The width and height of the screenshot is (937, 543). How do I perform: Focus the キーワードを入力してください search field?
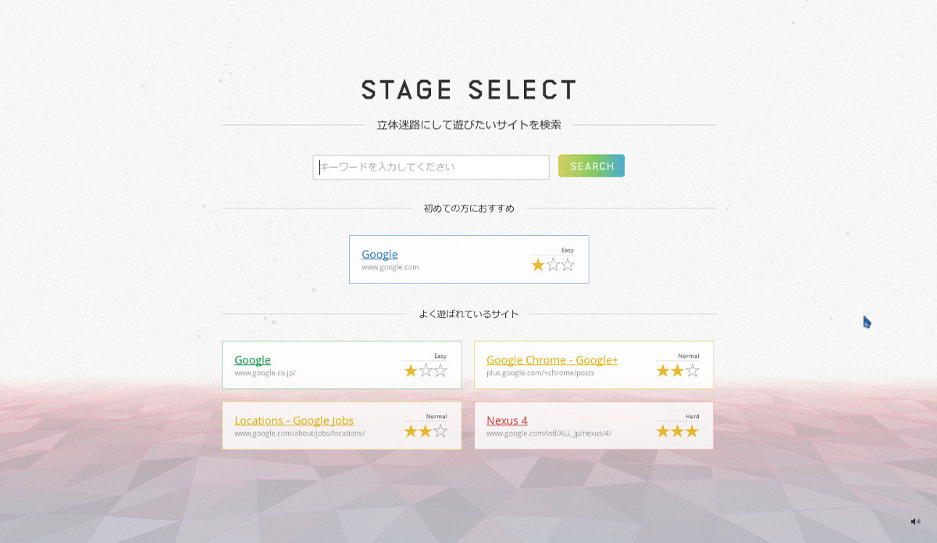pyautogui.click(x=431, y=167)
